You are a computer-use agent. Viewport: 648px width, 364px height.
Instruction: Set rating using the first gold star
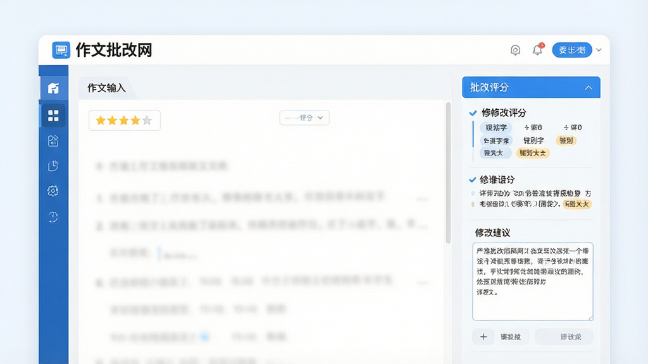(x=101, y=121)
